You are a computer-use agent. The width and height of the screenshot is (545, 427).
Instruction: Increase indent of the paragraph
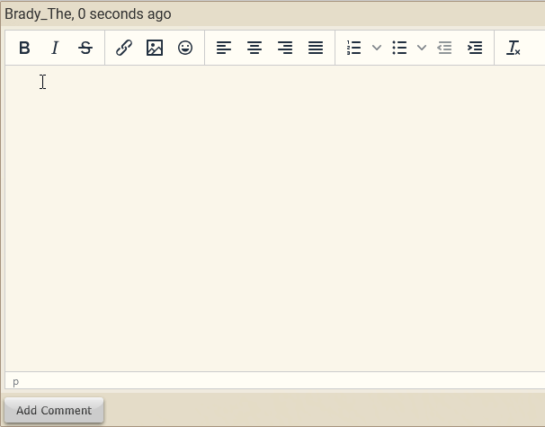point(475,49)
